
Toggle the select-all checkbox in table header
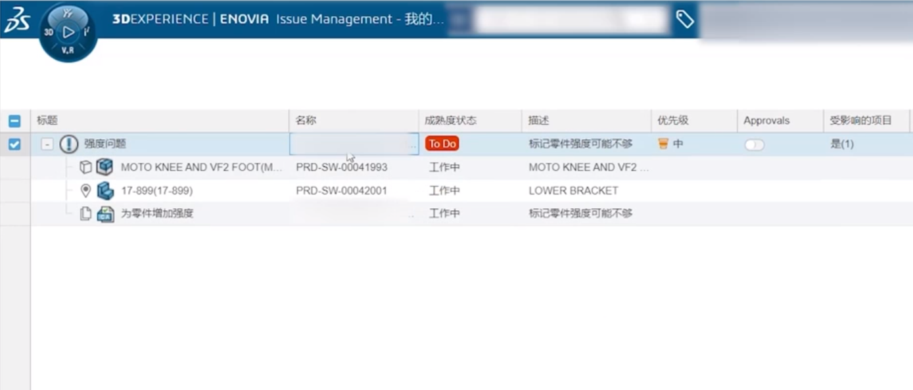pyautogui.click(x=14, y=121)
